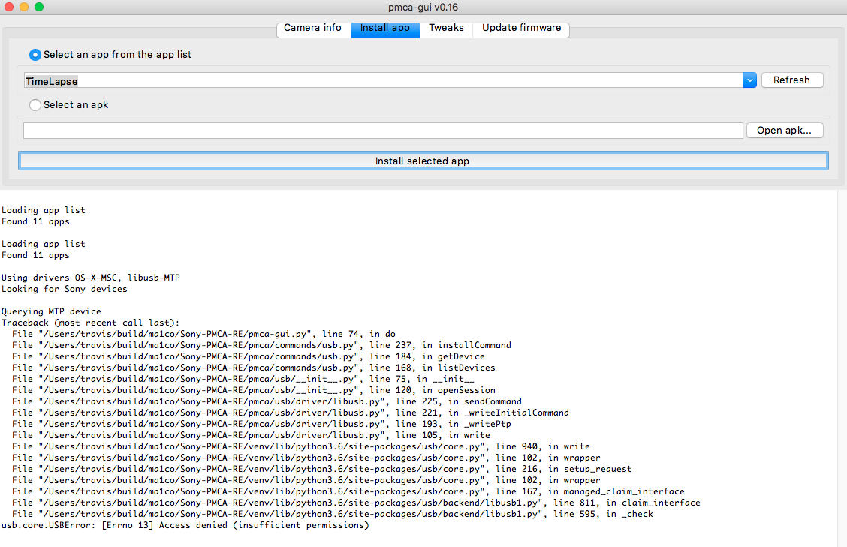Click the Refresh button

click(x=792, y=80)
